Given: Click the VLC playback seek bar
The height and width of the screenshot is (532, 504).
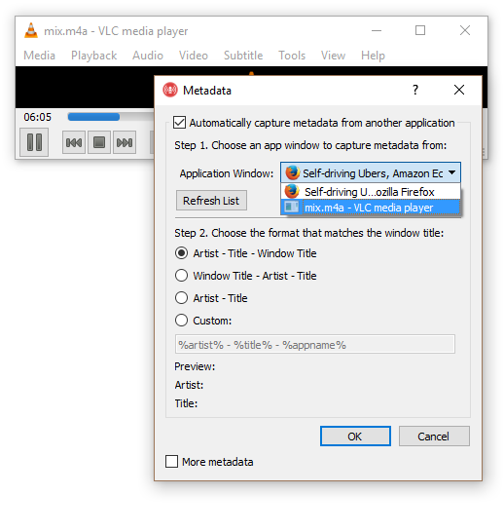Looking at the screenshot, I should [x=111, y=117].
